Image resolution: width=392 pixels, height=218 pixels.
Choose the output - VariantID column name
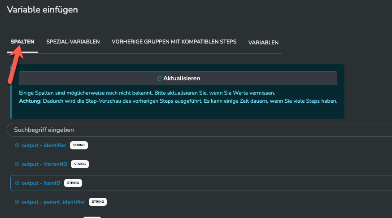click(44, 164)
